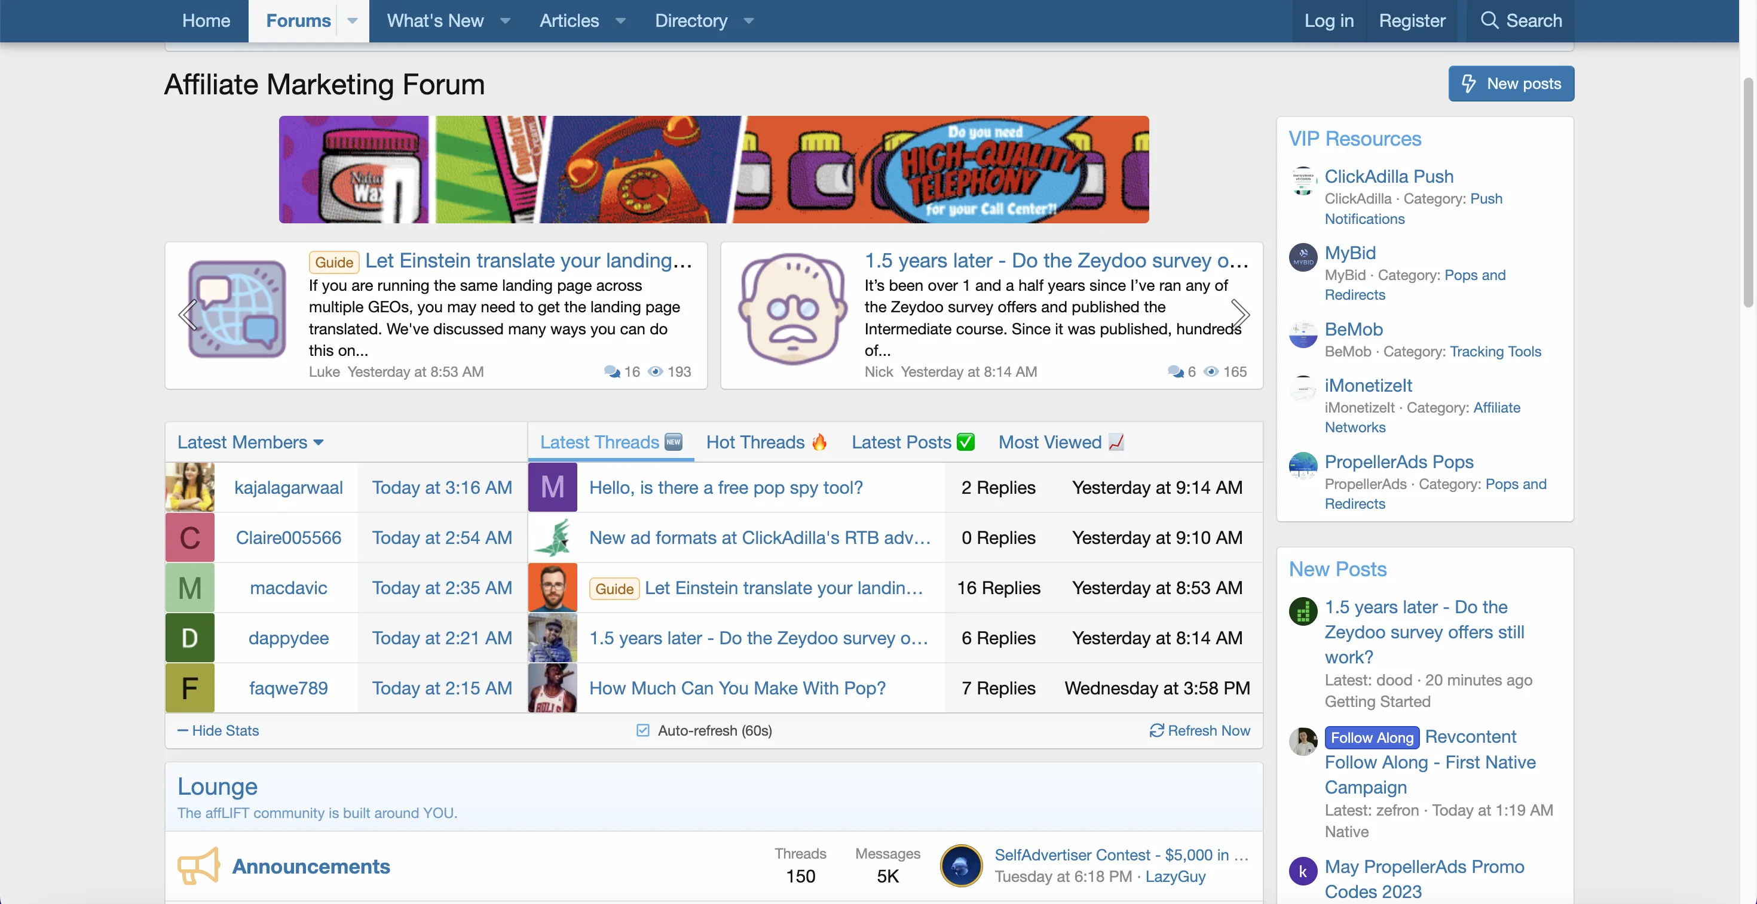This screenshot has height=904, width=1757.
Task: Expand the Forums menu dropdown arrow
Action: click(353, 20)
